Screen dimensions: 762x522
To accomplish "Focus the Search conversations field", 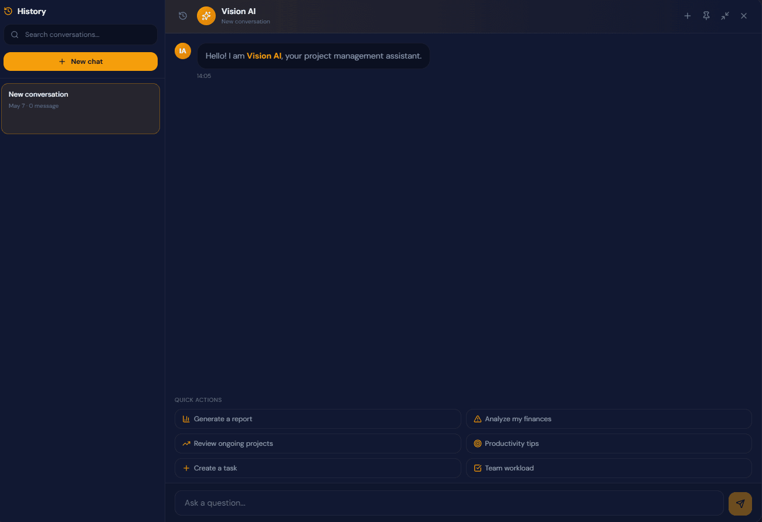I will [80, 35].
